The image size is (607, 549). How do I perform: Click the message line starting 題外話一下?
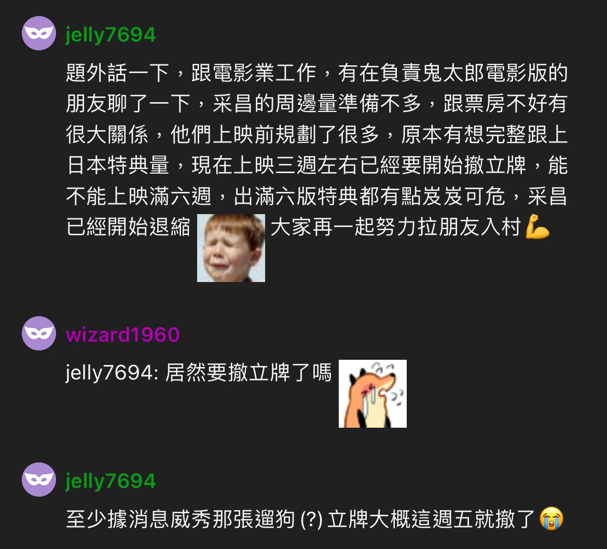tap(316, 73)
